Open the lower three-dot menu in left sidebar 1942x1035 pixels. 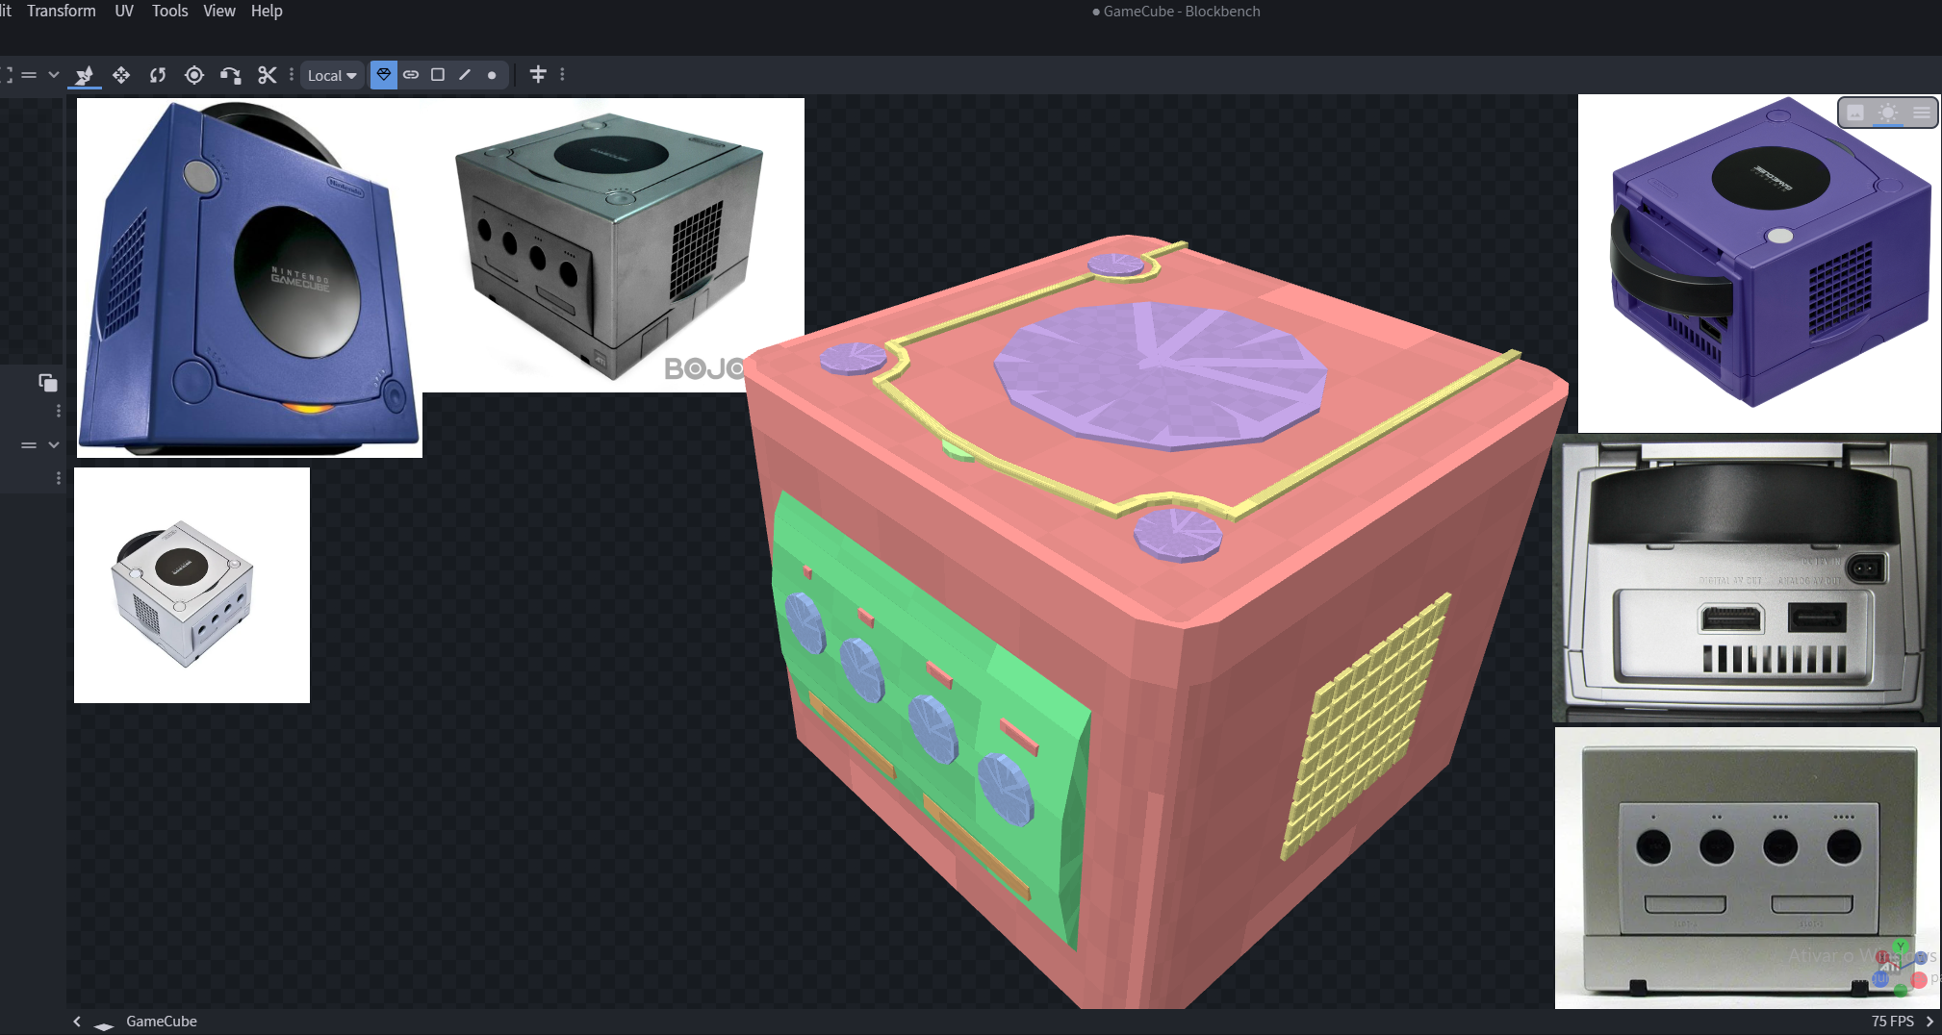click(x=59, y=478)
